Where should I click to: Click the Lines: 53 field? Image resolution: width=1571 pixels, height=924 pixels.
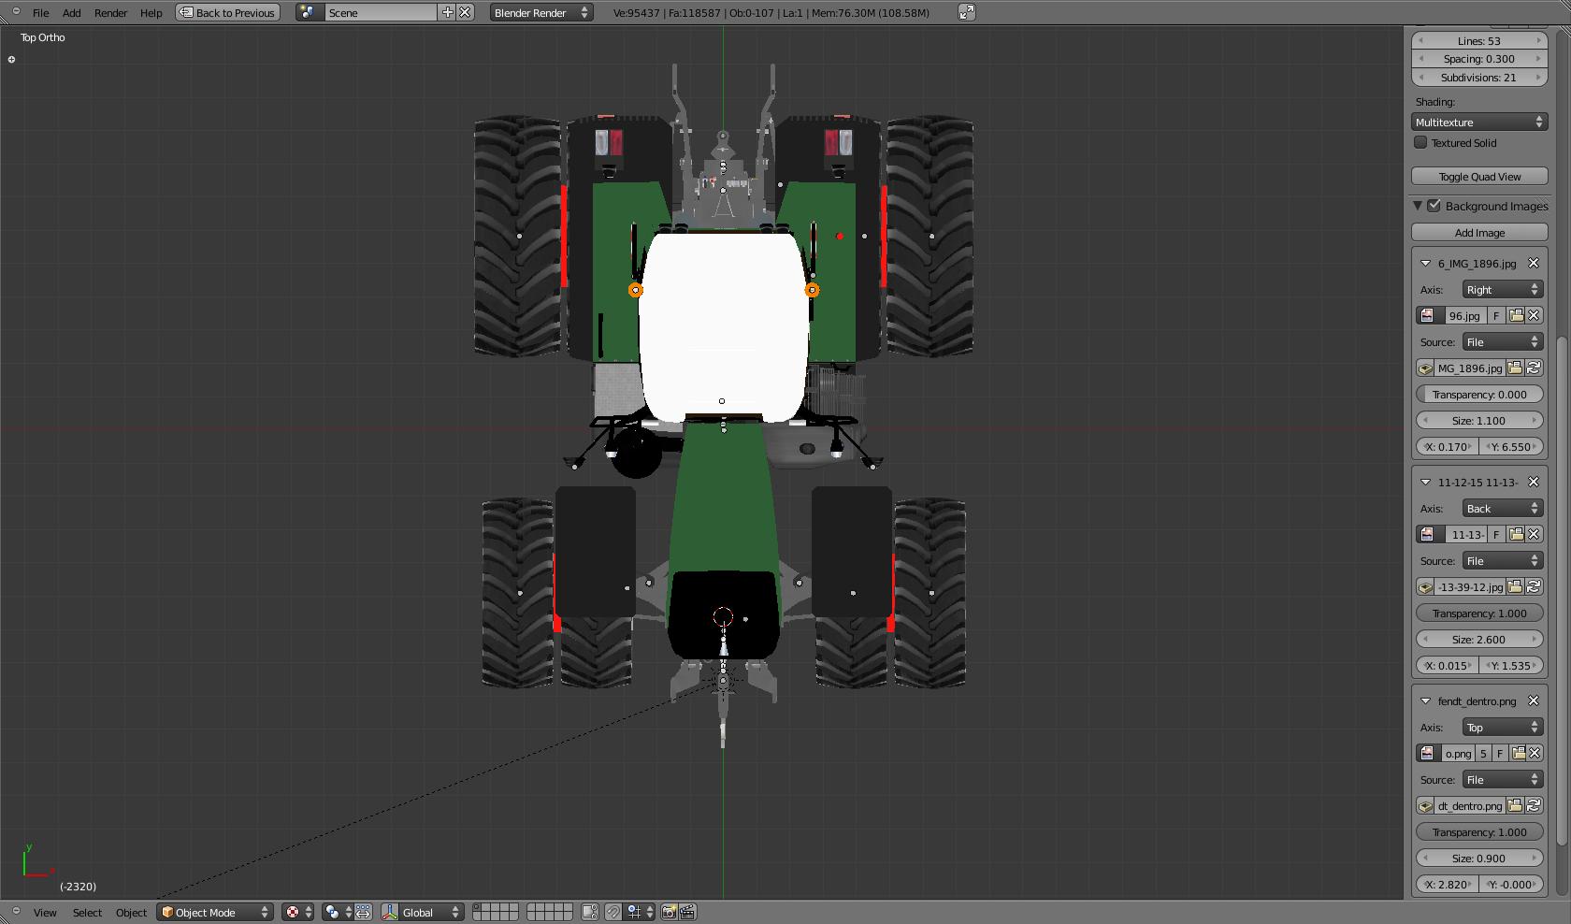tap(1479, 41)
